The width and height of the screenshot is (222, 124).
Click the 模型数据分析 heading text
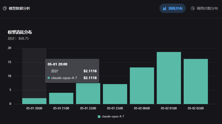19,8
